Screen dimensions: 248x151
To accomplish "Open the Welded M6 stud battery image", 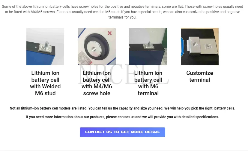I will [x=45, y=47].
